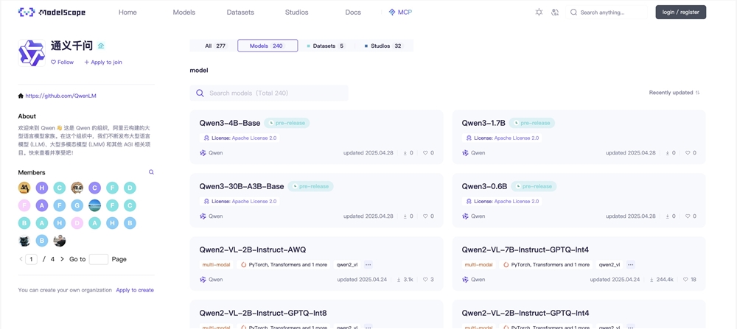This screenshot has height=329, width=737.
Task: Click the language switch icon in the header
Action: pos(555,13)
